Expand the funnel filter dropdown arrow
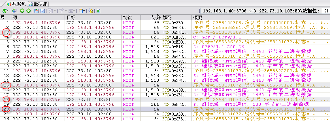 [66, 11]
